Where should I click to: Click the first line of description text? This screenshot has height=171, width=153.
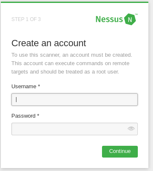tap(72, 55)
